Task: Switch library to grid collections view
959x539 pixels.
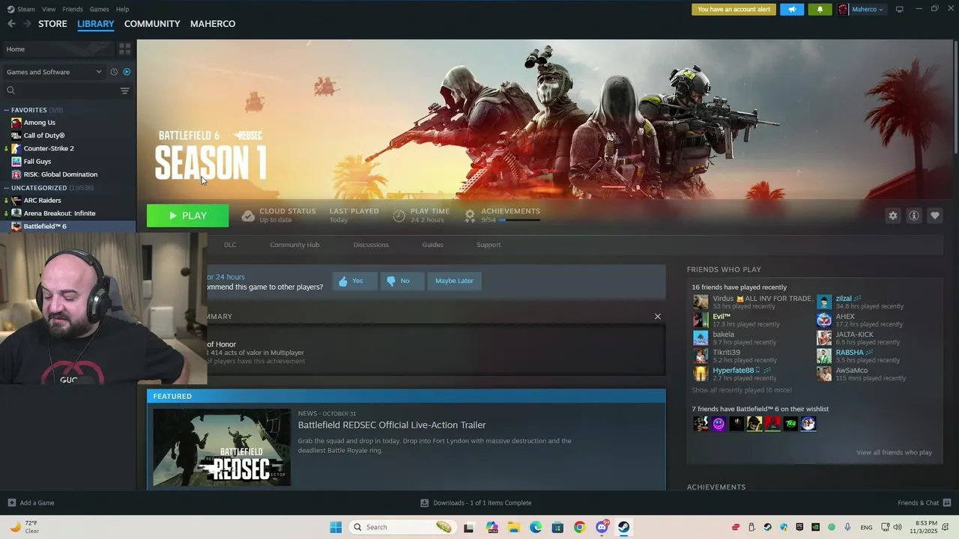Action: [x=124, y=49]
